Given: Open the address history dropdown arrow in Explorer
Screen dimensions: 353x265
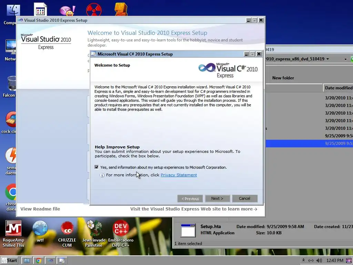Looking at the screenshot, I should coord(345,59).
